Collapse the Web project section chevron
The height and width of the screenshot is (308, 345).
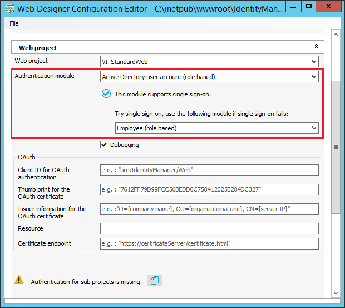click(x=316, y=47)
